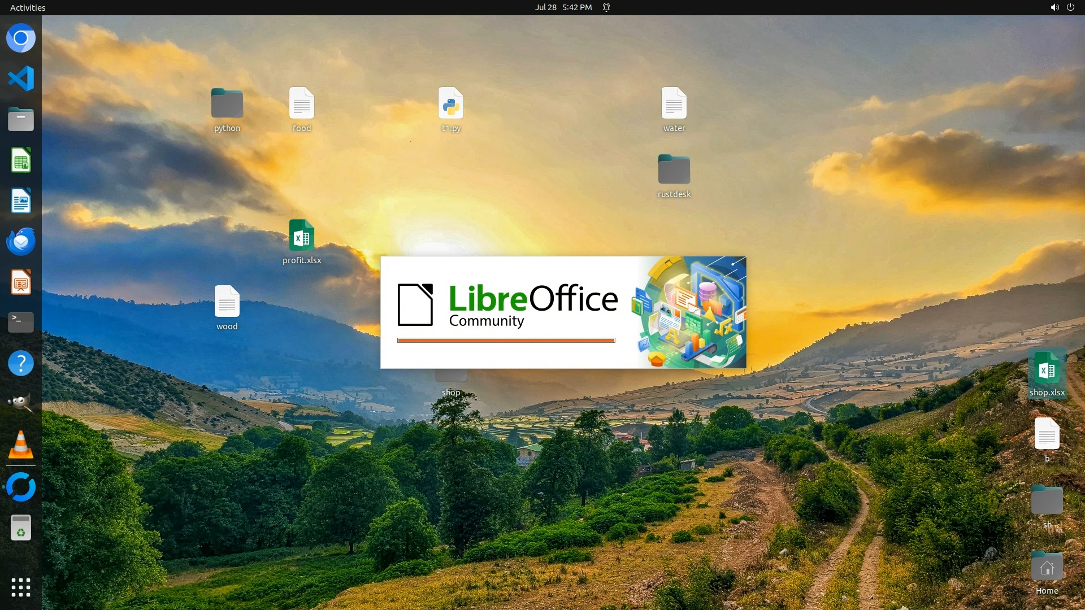Launch LibreOffice Impress from the dock
Image resolution: width=1085 pixels, height=610 pixels.
[x=21, y=282]
